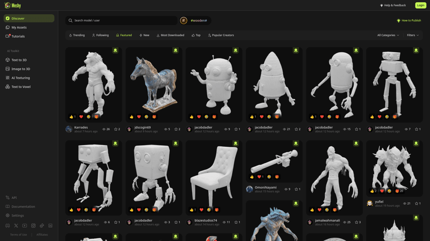Click Karrades user avatar
Screen dimensions: 430x241
(69, 129)
